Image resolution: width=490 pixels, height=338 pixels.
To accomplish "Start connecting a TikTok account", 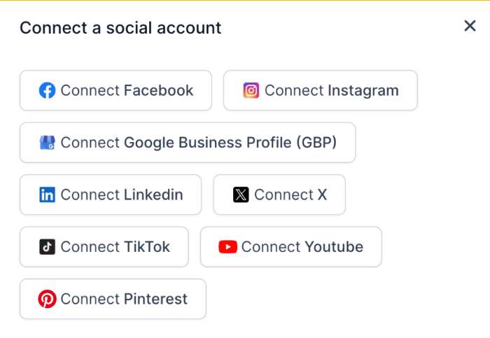I will point(104,247).
